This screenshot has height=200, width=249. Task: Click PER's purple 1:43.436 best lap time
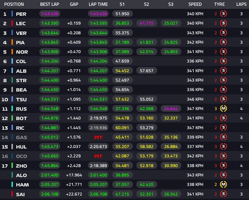coord(49,14)
